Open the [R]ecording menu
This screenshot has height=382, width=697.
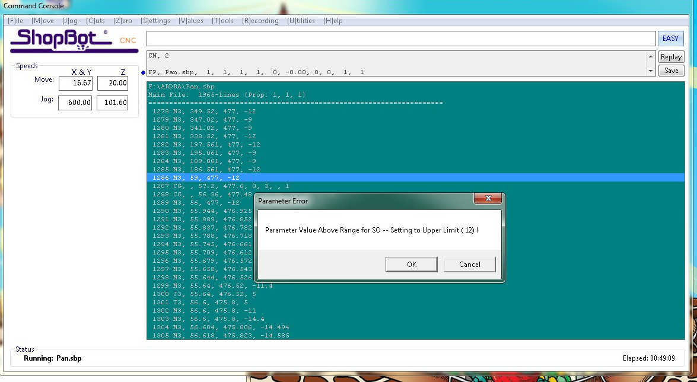[260, 21]
